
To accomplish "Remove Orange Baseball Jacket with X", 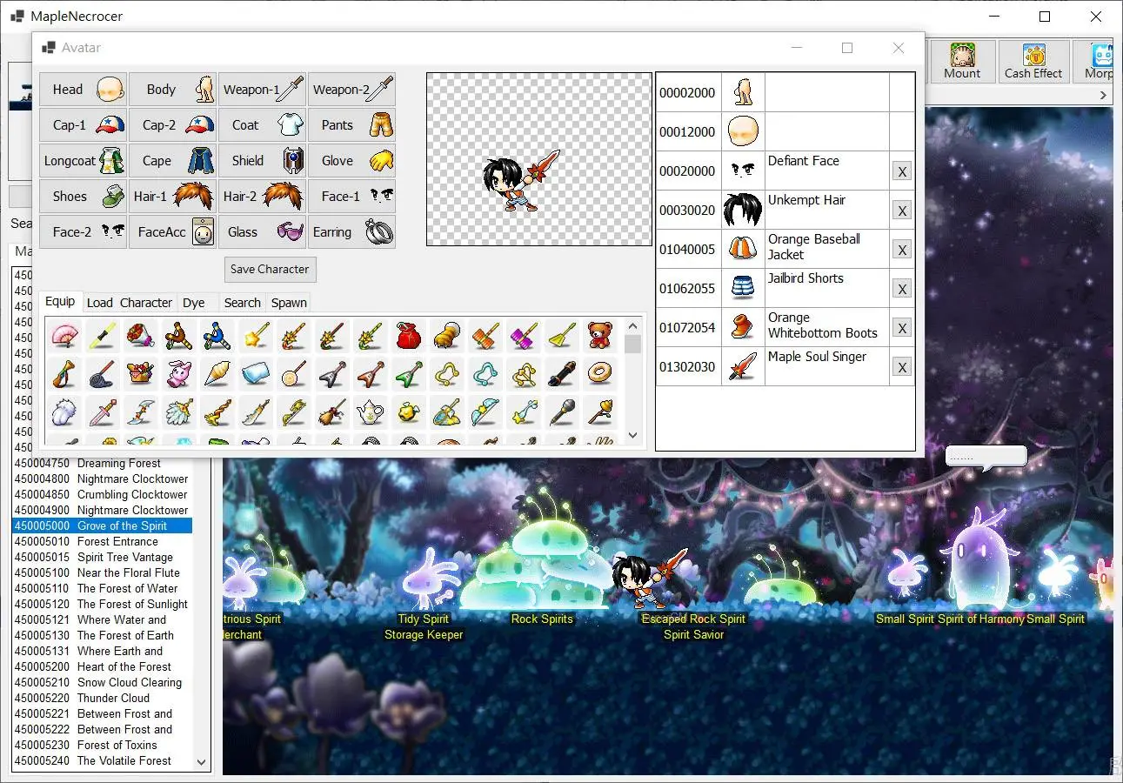I will [x=902, y=250].
